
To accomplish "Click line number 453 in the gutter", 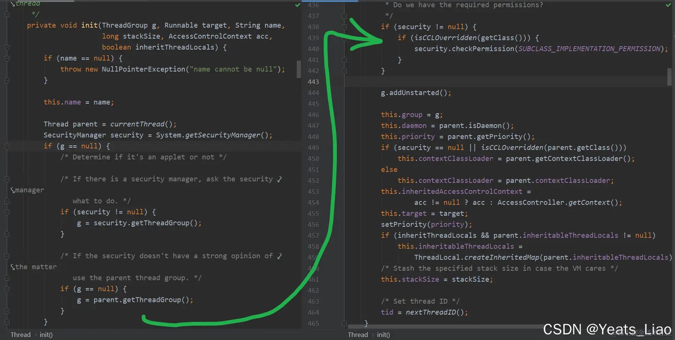I will (x=313, y=192).
